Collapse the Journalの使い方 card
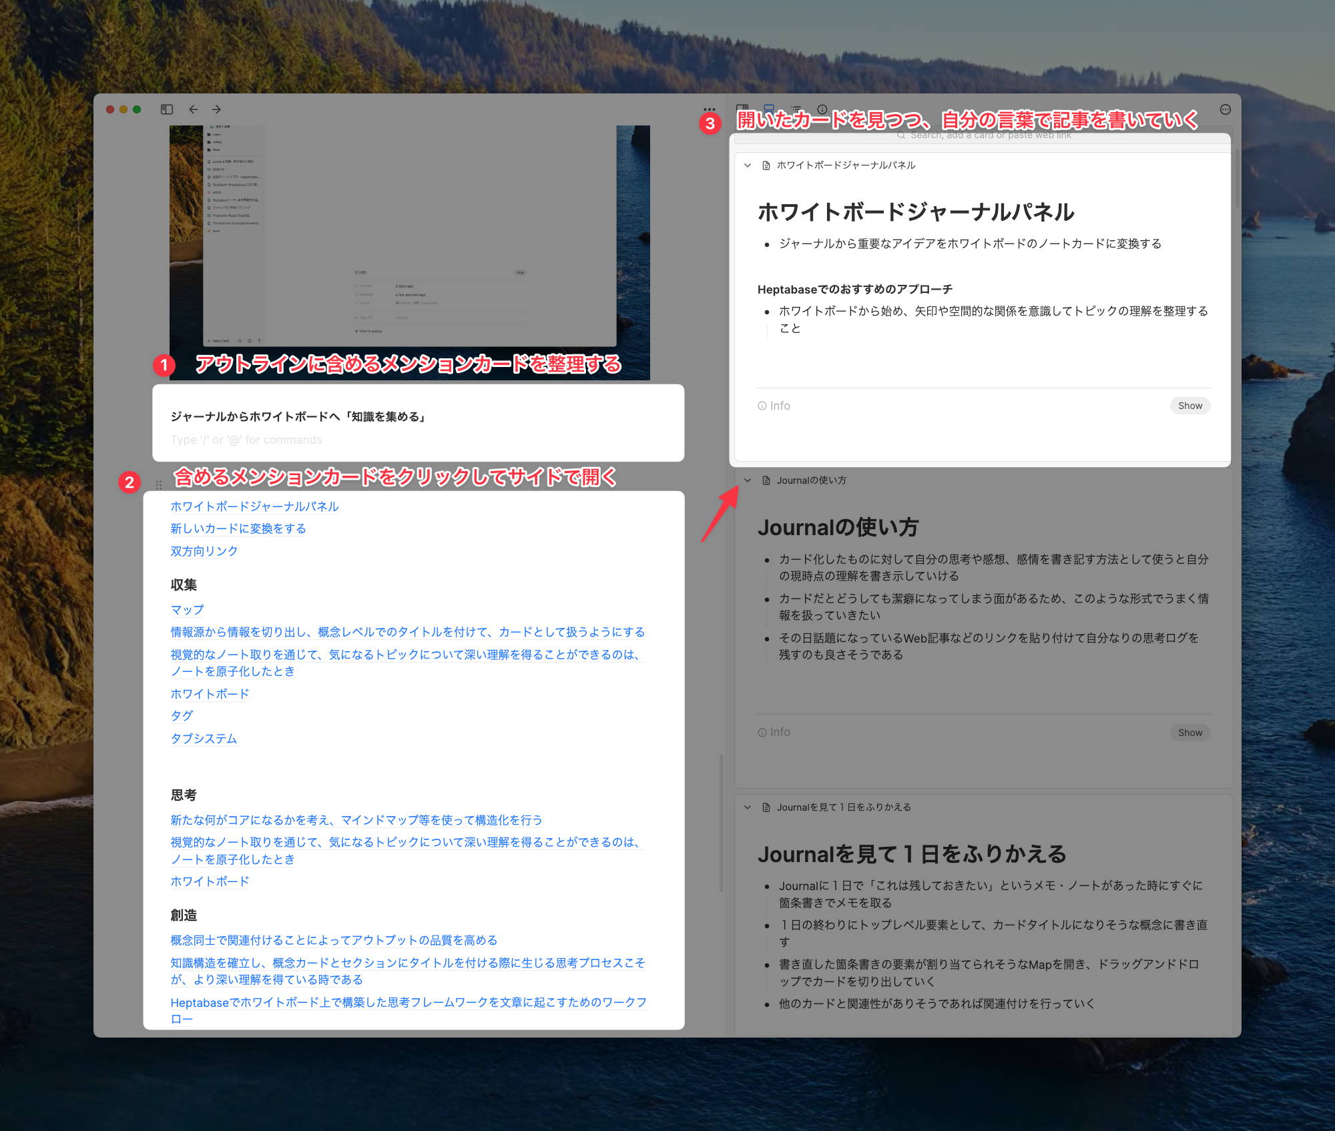Screen dimensions: 1335x1131 tap(747, 480)
